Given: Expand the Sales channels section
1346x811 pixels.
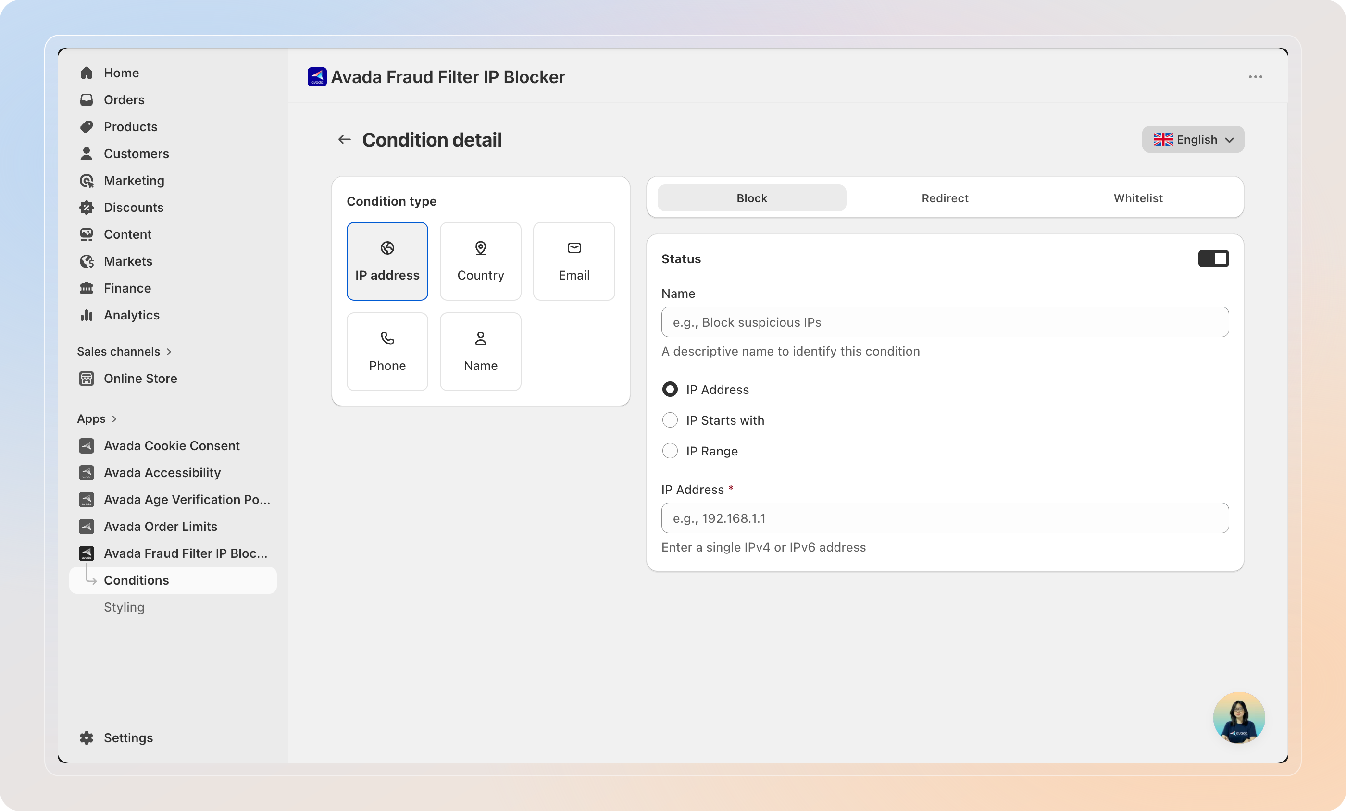Looking at the screenshot, I should (x=124, y=351).
